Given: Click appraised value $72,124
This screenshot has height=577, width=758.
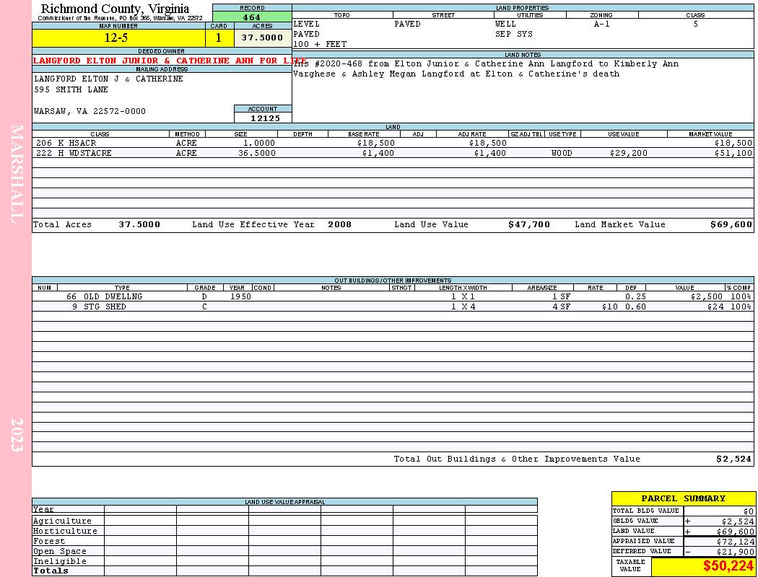Looking at the screenshot, I should [736, 542].
